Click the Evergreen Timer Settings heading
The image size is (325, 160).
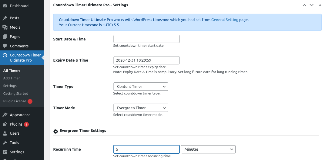point(83,130)
